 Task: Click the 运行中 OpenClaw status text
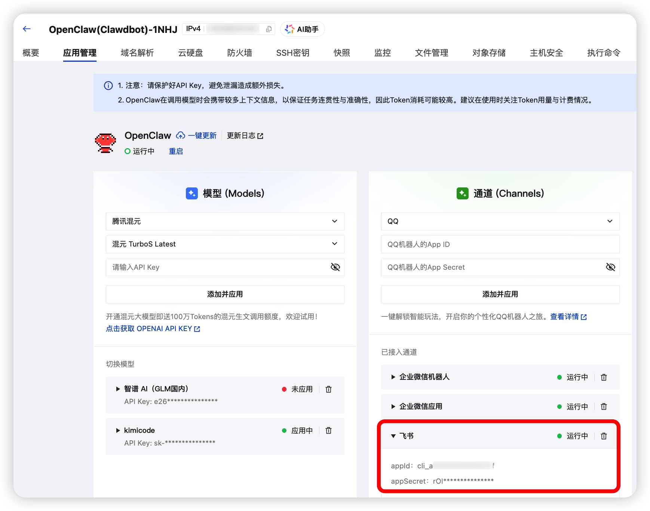144,151
